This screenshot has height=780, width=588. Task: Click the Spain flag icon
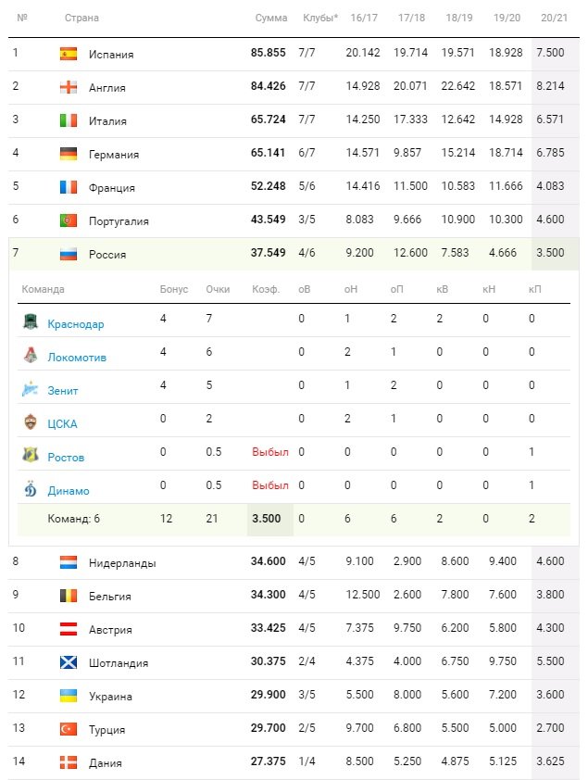[69, 54]
